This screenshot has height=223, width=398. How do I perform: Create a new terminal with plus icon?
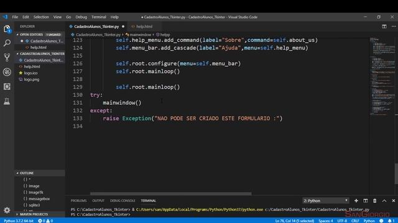click(x=356, y=201)
